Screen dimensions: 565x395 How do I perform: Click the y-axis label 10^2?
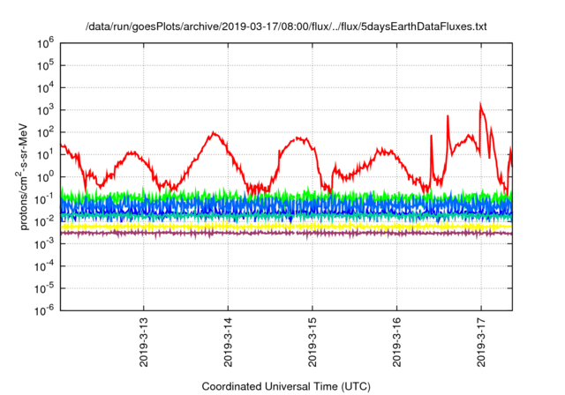pyautogui.click(x=45, y=133)
